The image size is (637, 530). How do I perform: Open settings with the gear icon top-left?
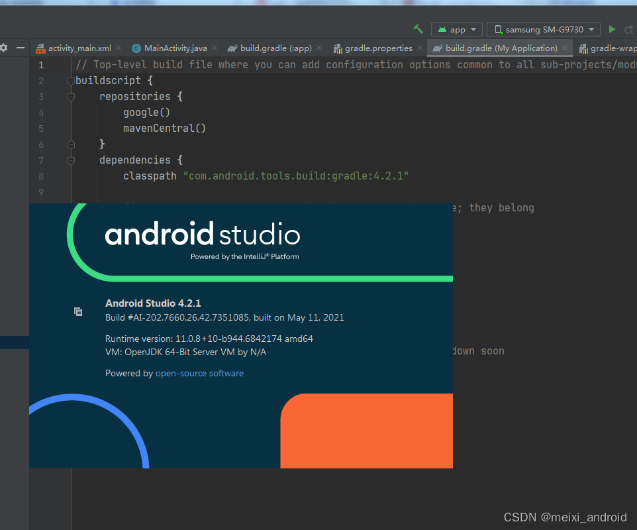click(4, 48)
